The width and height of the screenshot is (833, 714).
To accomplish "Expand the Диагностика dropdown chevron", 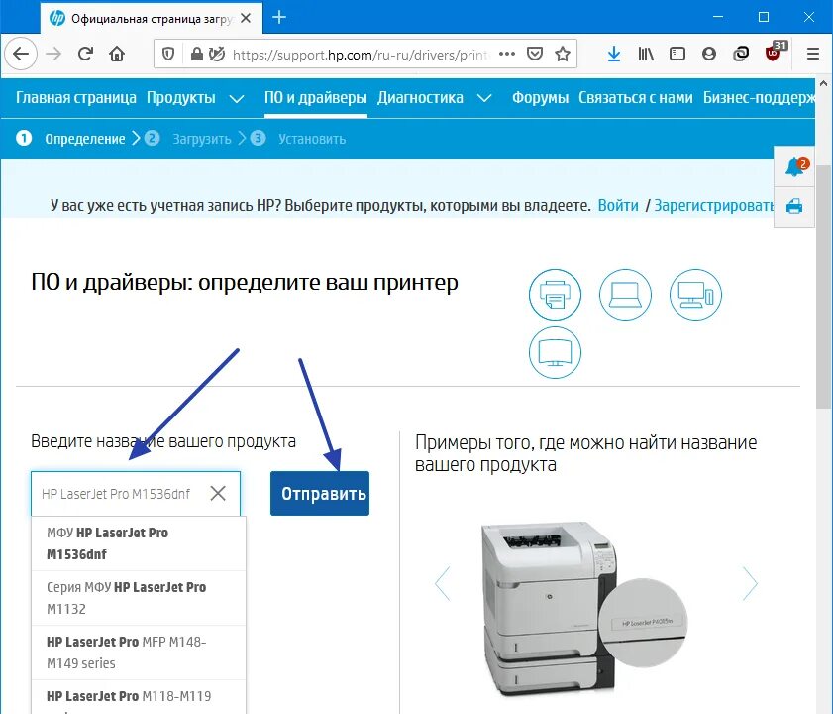I will tap(484, 98).
